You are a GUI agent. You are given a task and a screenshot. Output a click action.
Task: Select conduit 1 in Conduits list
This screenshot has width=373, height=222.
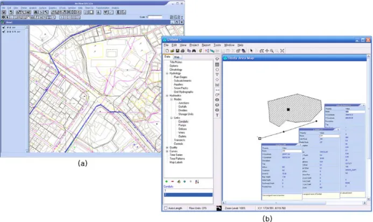pyautogui.click(x=188, y=191)
